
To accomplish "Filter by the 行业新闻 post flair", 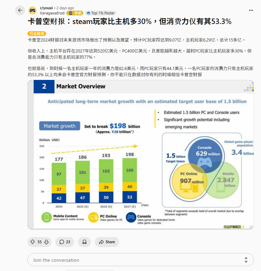I will (37, 34).
